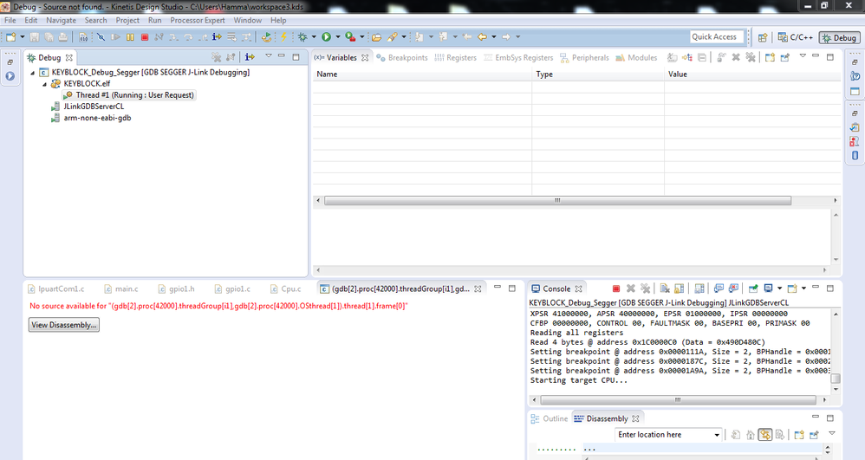Viewport: 865px width, 460px height.
Task: Click the Instruction Stepping Mode icon in main toolbar
Action: pos(217,37)
